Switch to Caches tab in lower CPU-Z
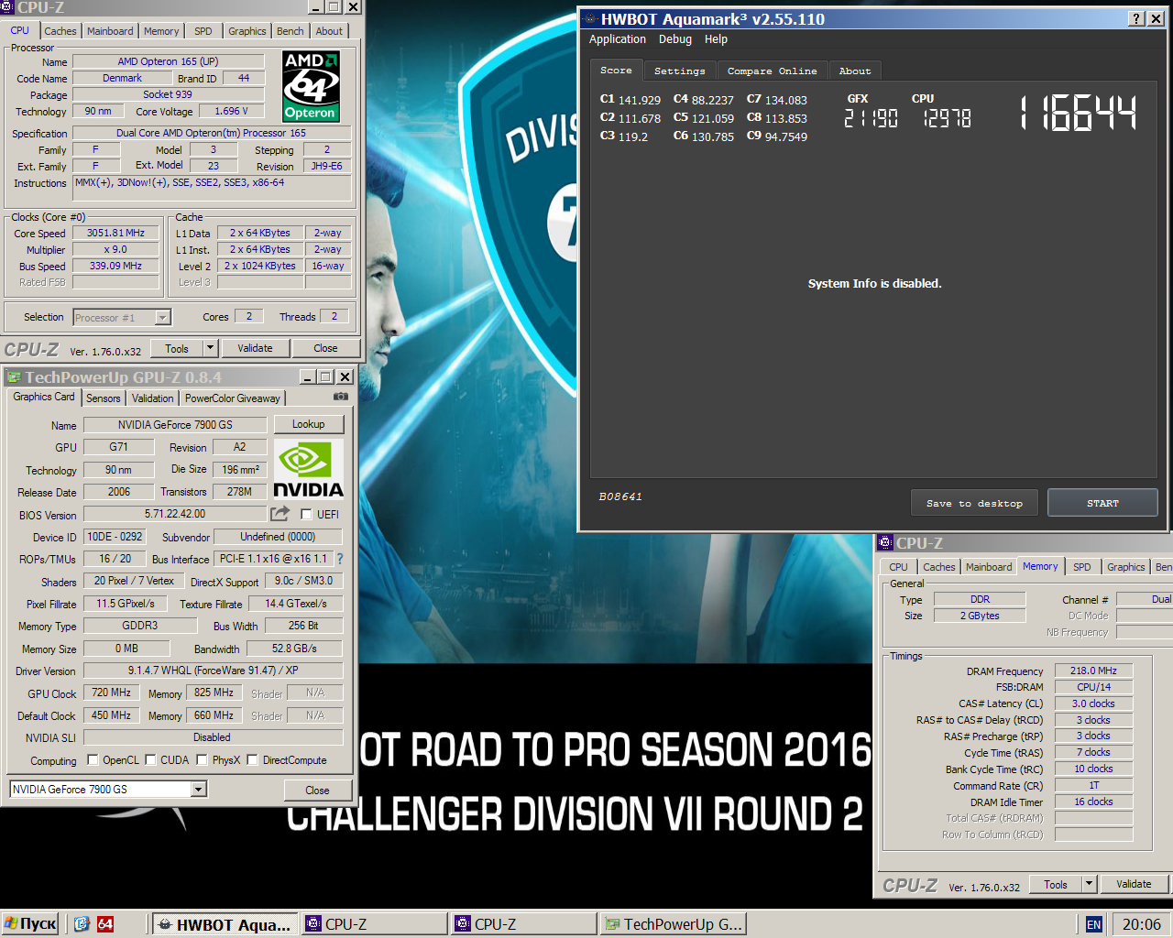This screenshot has height=938, width=1173. click(x=939, y=567)
